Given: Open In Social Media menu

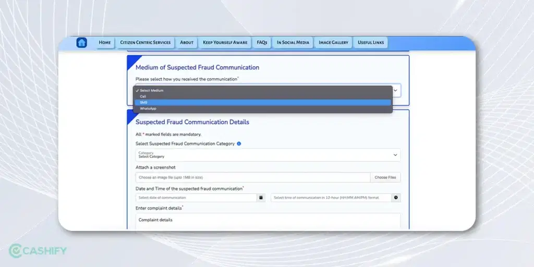Looking at the screenshot, I should pyautogui.click(x=293, y=43).
